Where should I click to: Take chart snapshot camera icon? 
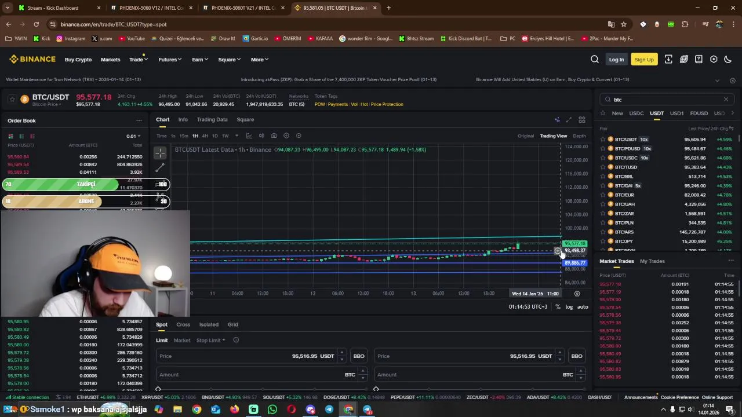[x=274, y=136]
